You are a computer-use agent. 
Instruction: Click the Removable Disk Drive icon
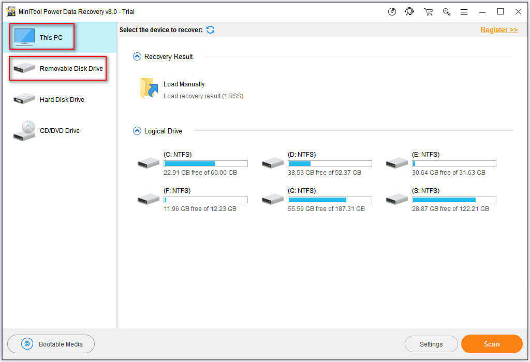coord(24,68)
